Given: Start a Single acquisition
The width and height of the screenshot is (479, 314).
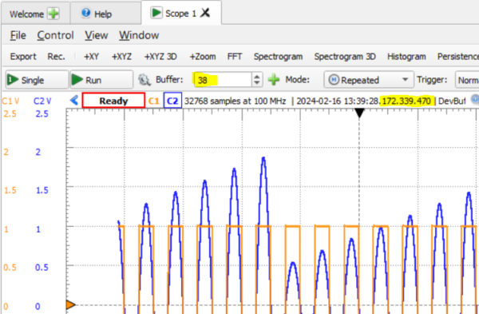Looking at the screenshot, I should coord(37,80).
